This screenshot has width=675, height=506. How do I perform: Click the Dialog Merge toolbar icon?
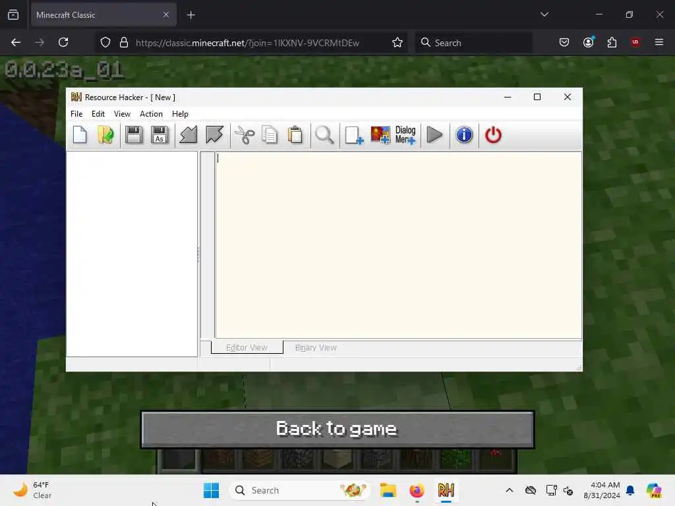[x=405, y=135]
